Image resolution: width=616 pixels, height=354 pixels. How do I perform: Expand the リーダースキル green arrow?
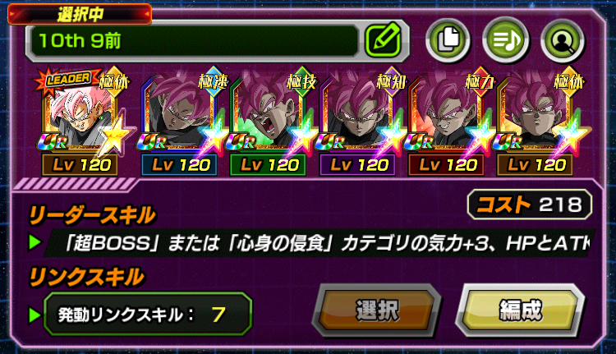point(35,242)
